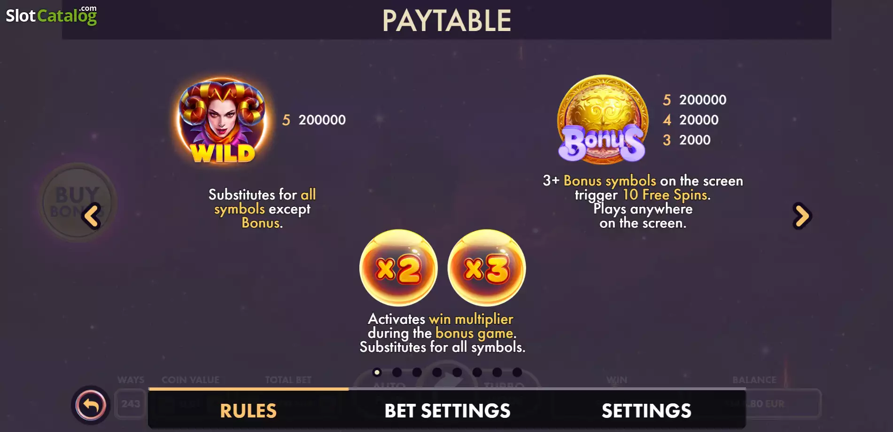Click the Paytable title heading

(x=446, y=21)
